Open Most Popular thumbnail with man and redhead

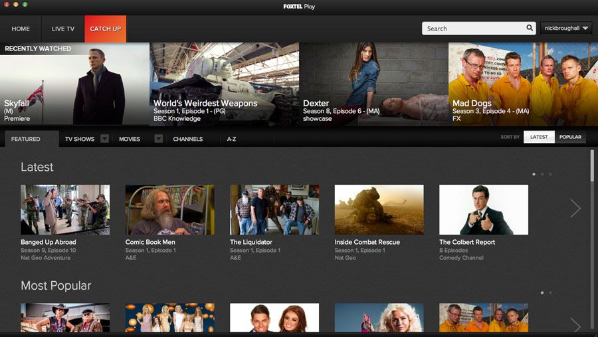[274, 318]
